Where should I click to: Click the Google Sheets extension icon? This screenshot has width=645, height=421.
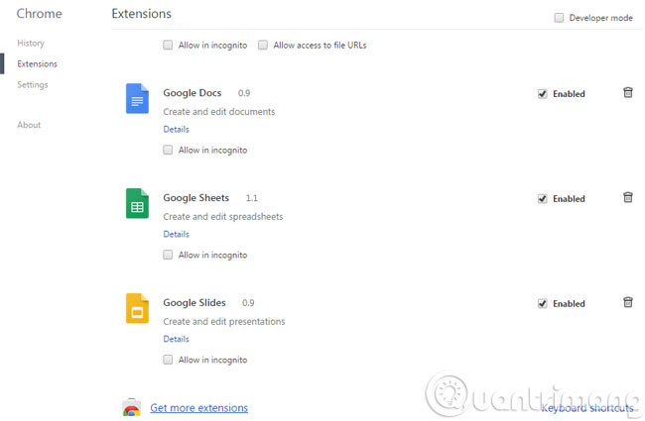coord(137,203)
